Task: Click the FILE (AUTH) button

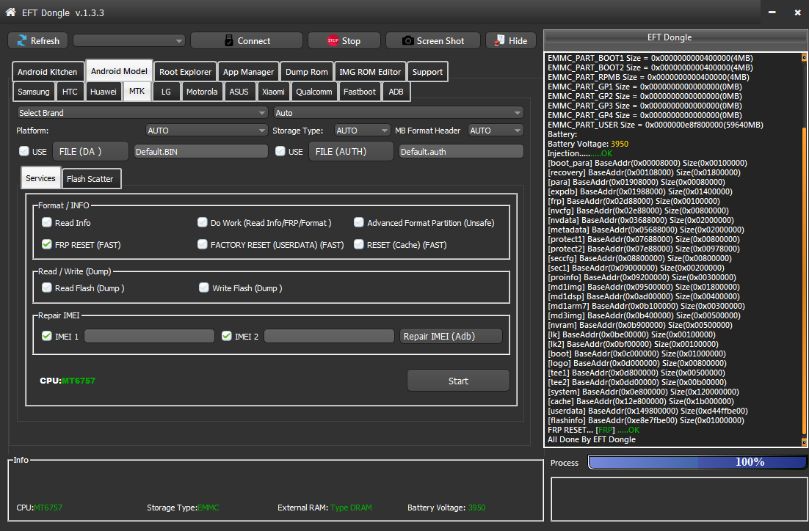Action: [x=352, y=152]
